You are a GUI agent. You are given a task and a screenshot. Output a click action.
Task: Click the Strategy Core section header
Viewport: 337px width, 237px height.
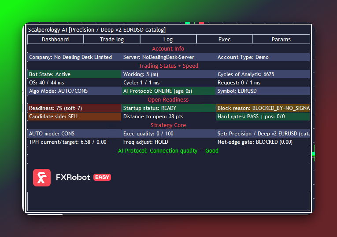(x=168, y=125)
